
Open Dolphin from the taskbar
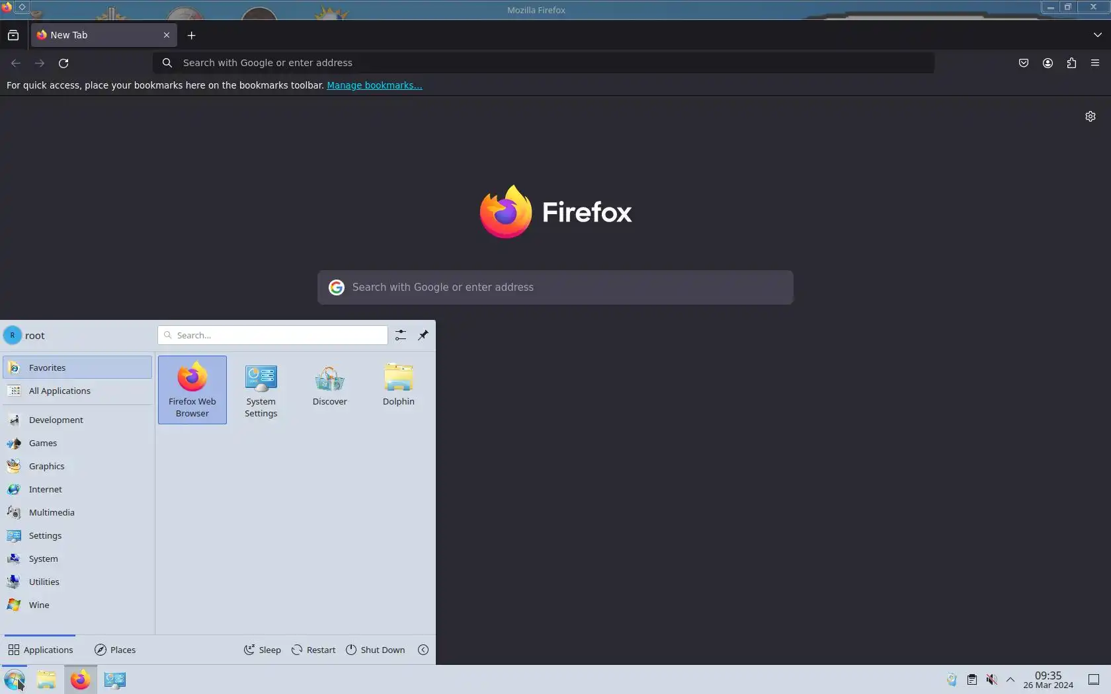pyautogui.click(x=46, y=679)
